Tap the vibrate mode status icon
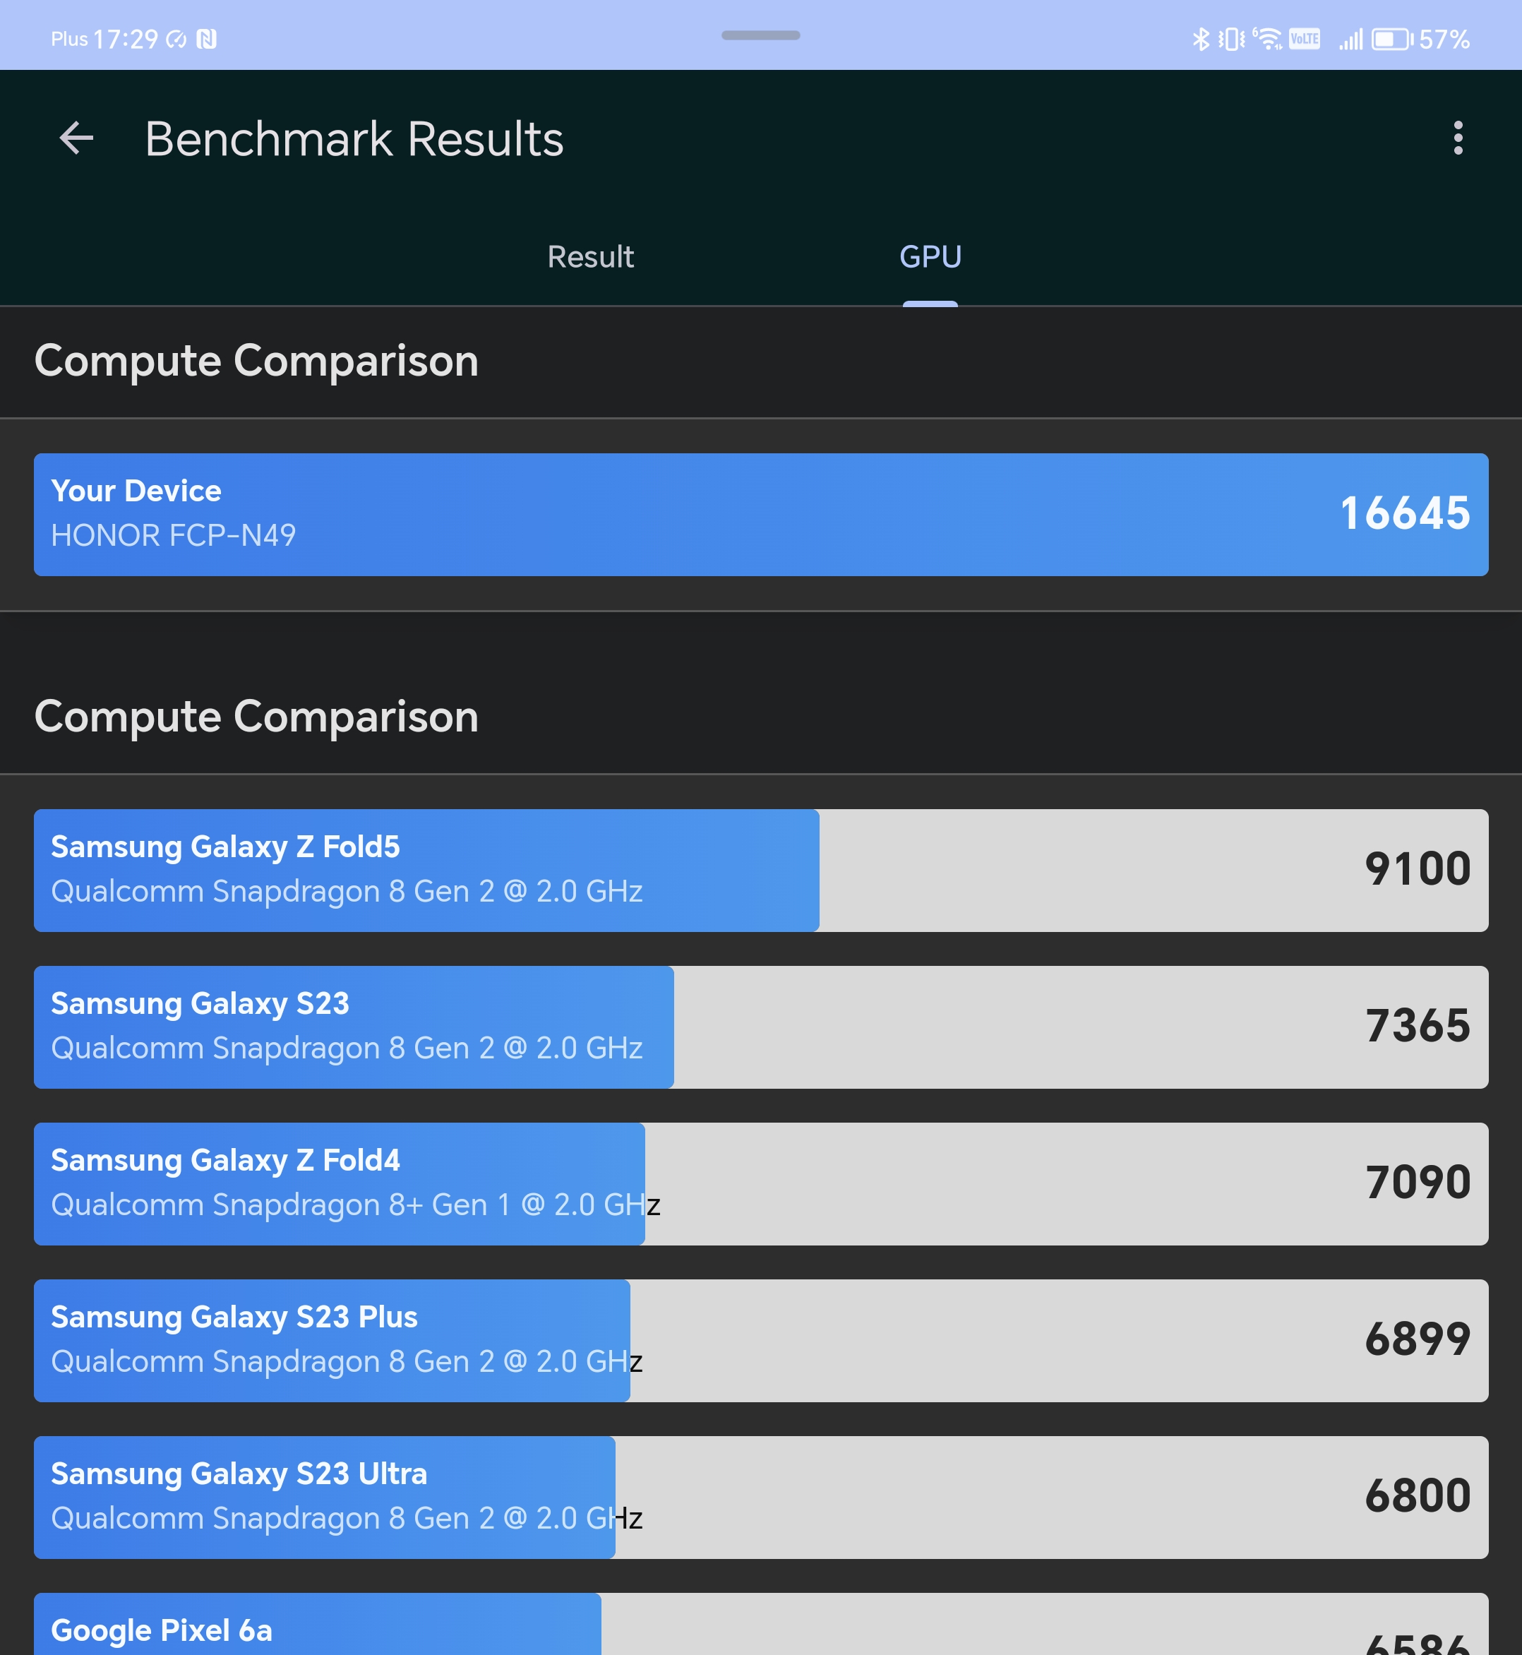 point(1232,39)
